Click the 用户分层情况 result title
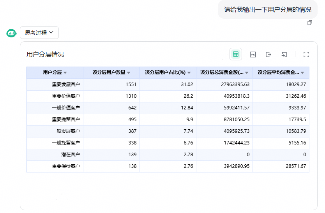 pyautogui.click(x=45, y=55)
